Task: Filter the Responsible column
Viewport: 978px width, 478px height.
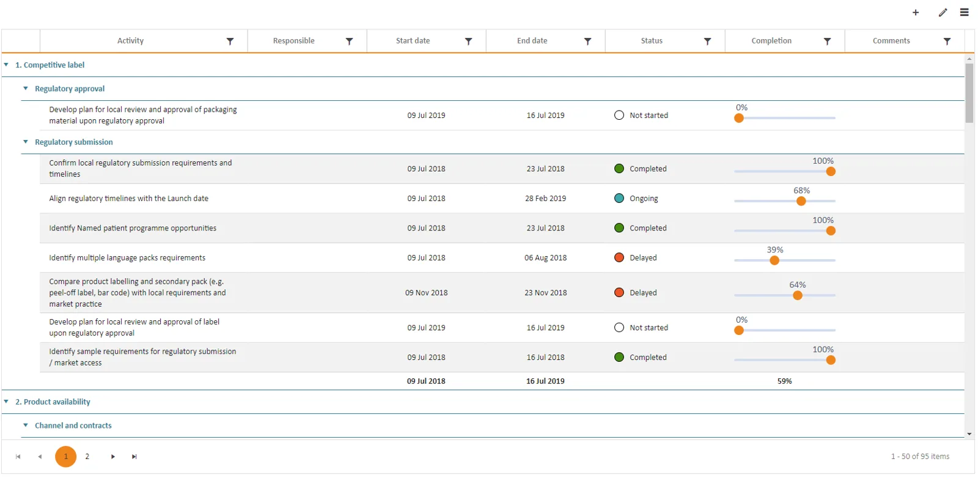Action: click(x=349, y=41)
